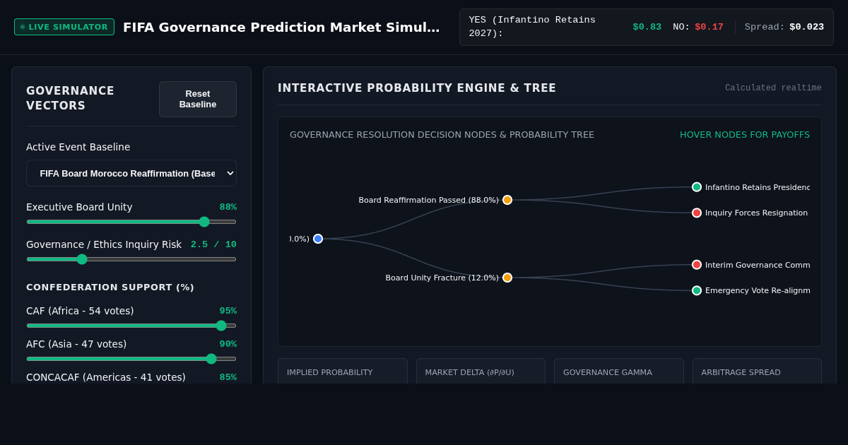
Task: Click the LIVE SIMULATOR badge
Action: pos(64,27)
